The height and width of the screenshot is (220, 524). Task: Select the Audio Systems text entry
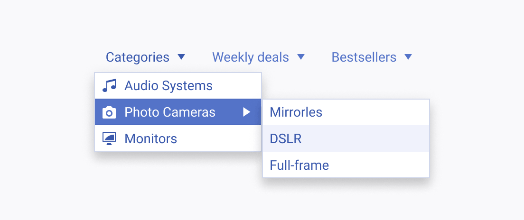(x=168, y=86)
